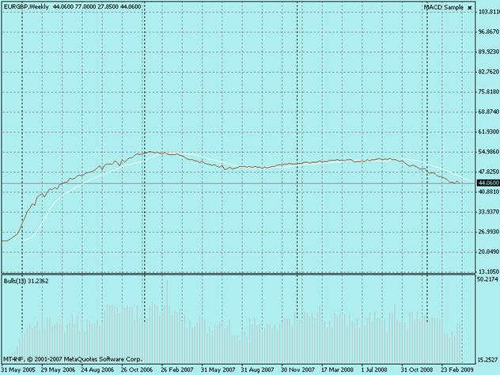Click the 33.9370 price scale label
Screen dimensions: 500x375
pyautogui.click(x=486, y=211)
